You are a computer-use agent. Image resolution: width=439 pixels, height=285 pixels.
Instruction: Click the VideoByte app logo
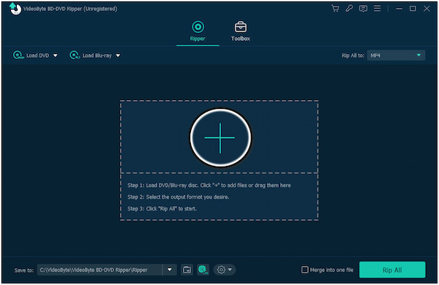pyautogui.click(x=15, y=9)
